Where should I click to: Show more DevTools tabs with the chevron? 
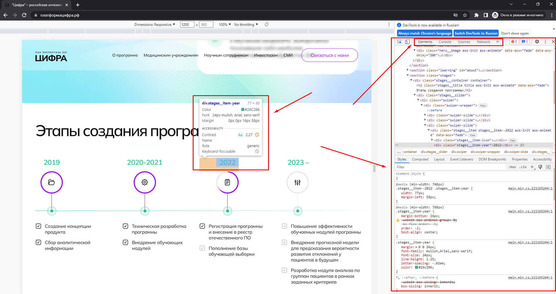click(497, 42)
